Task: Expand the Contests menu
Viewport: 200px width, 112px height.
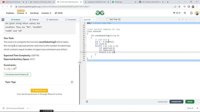Action: (x=46, y=13)
